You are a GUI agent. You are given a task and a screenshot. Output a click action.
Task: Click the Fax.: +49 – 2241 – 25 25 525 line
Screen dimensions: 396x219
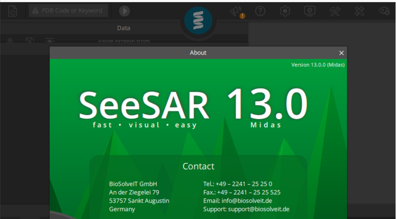click(242, 192)
